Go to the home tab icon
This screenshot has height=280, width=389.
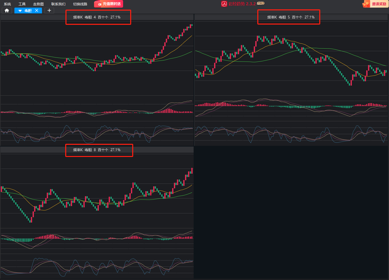(x=7, y=10)
